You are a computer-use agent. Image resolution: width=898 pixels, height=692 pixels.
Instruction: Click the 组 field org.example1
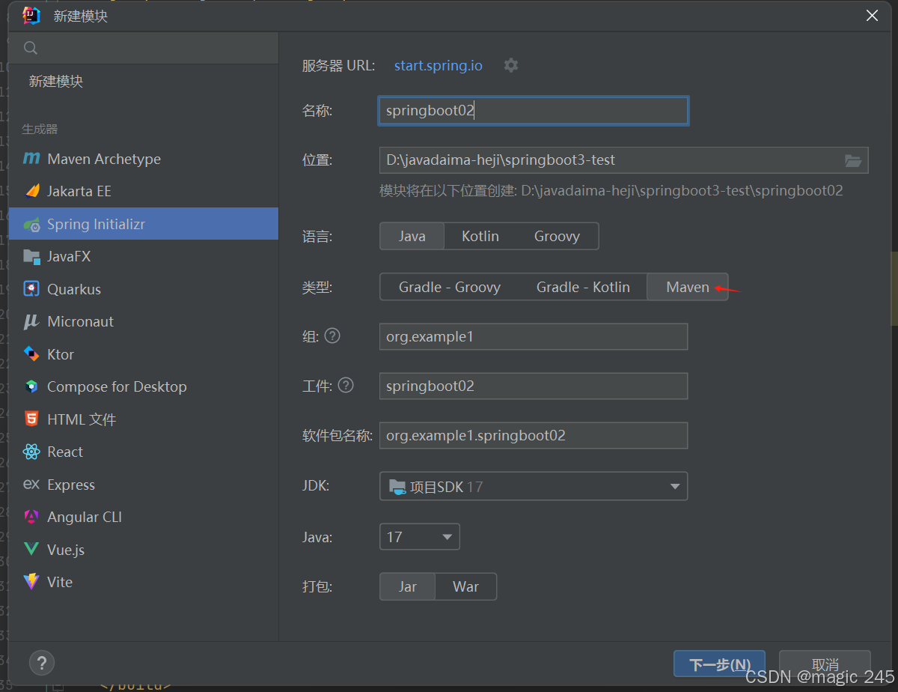(534, 336)
